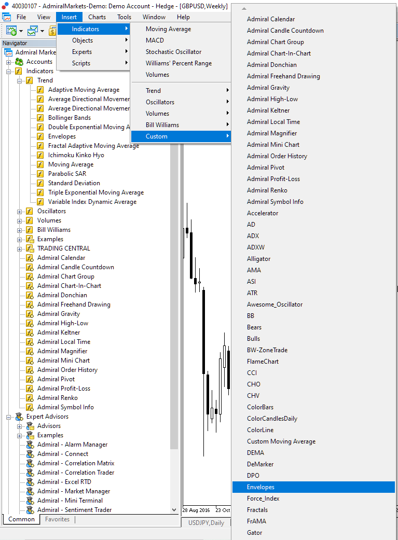Click the application icon beside File menu

[6, 17]
